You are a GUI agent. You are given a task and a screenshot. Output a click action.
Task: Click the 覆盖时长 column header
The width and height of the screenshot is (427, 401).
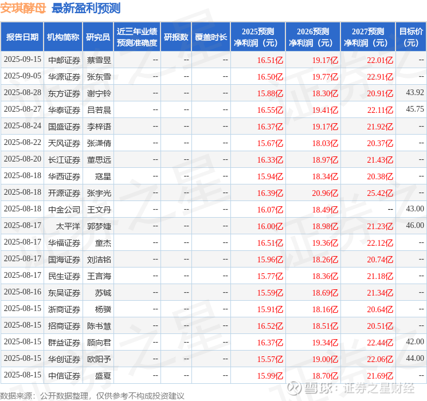pos(211,37)
